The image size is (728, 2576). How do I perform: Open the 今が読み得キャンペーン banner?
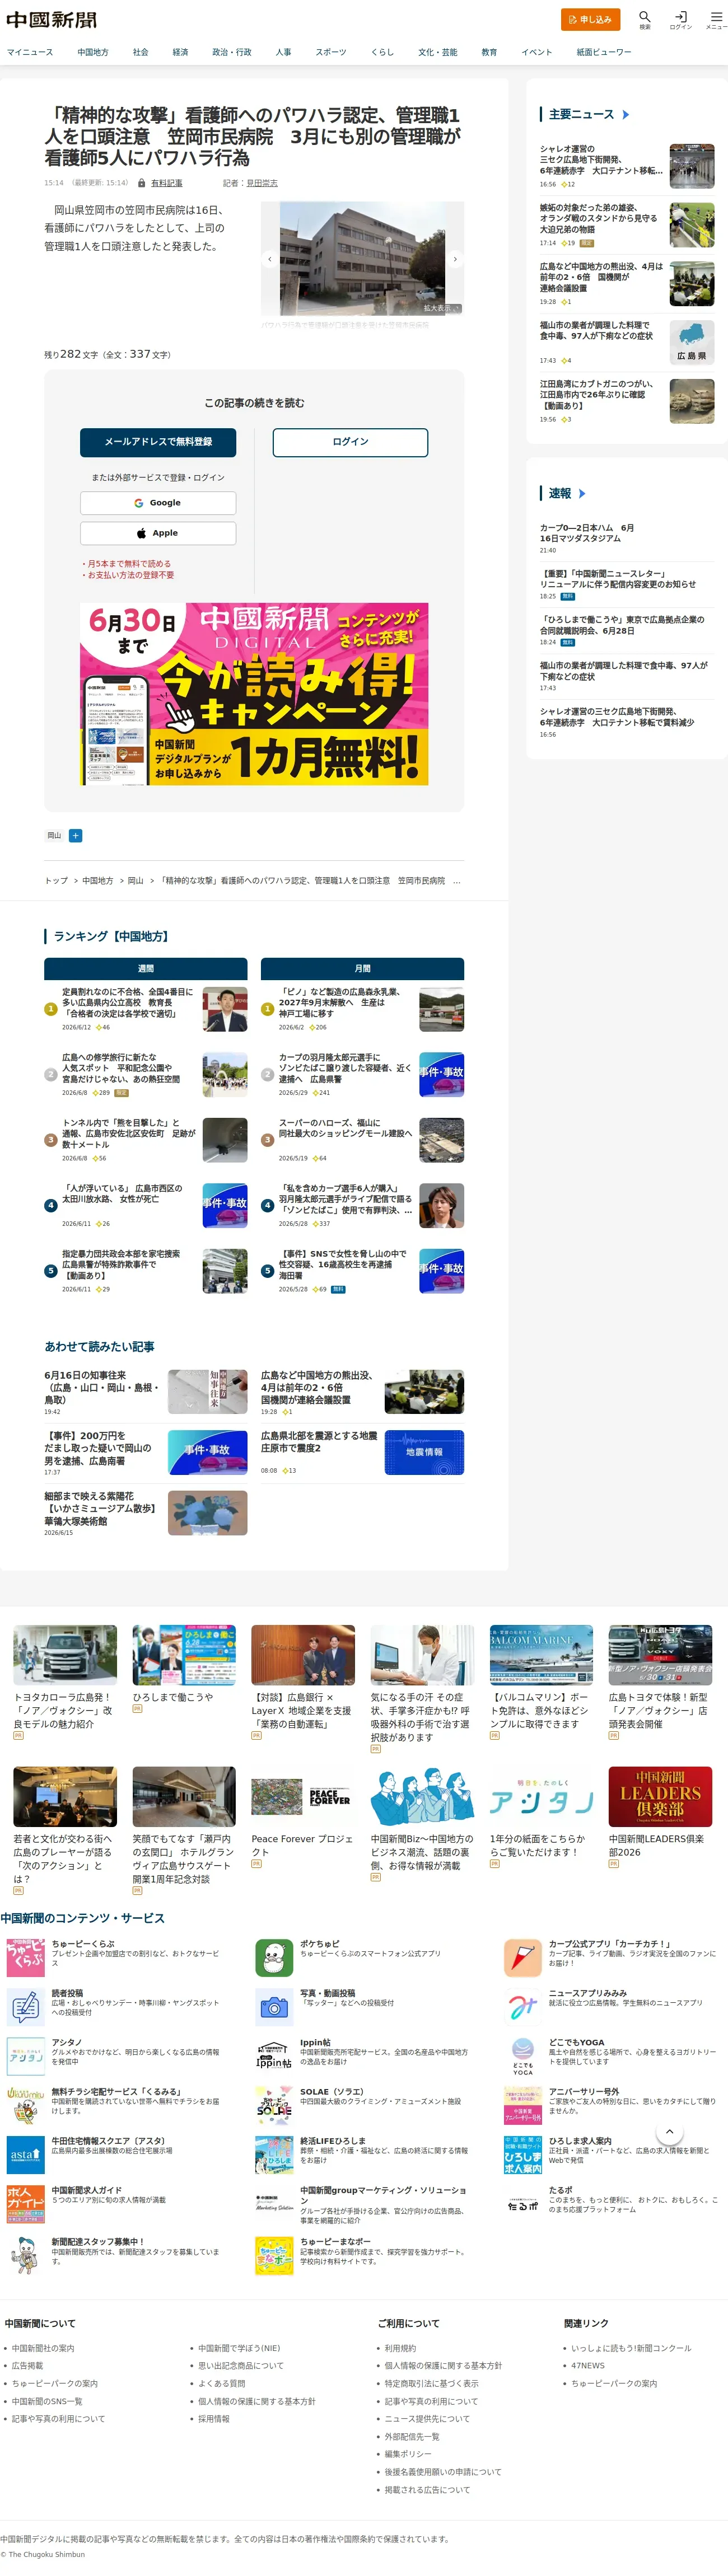pos(254,694)
